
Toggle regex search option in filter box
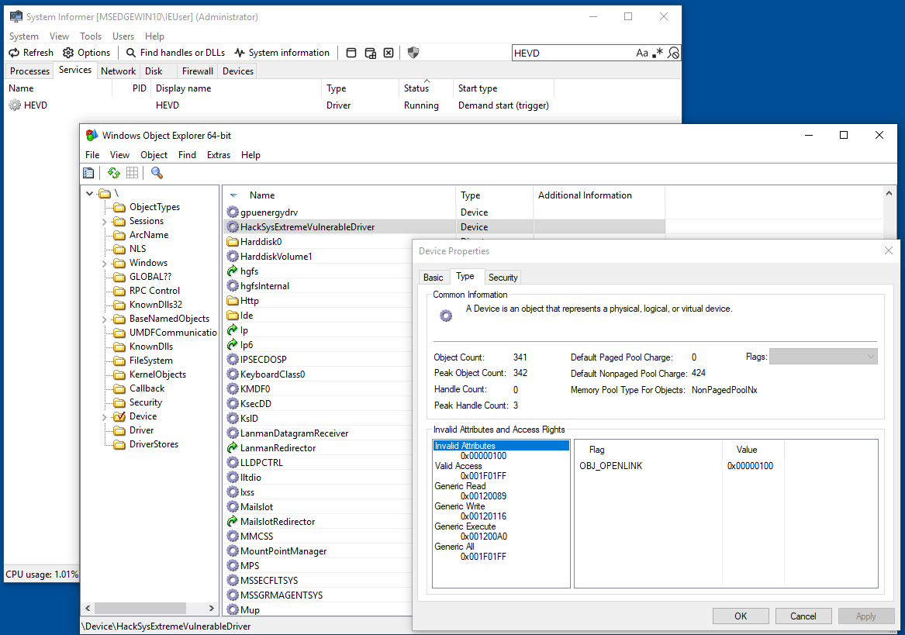tap(658, 53)
